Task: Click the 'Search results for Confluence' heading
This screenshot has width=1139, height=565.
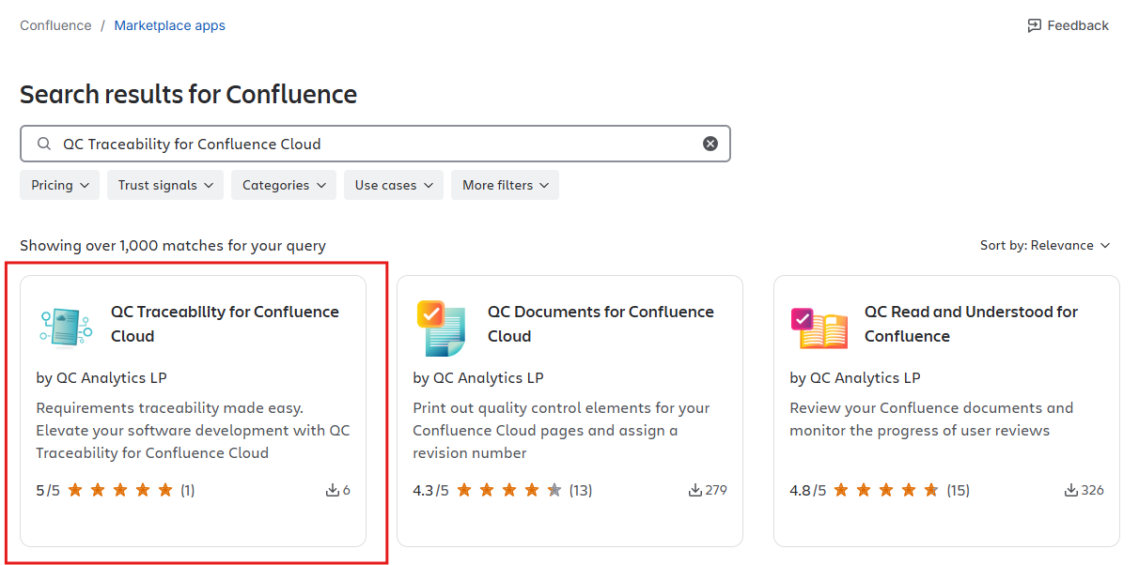Action: click(x=188, y=95)
